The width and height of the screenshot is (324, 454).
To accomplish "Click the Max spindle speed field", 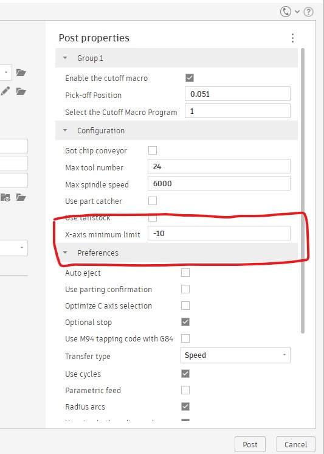I will coord(219,183).
